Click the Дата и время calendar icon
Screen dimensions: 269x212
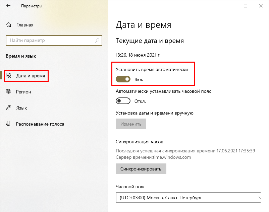click(x=9, y=76)
